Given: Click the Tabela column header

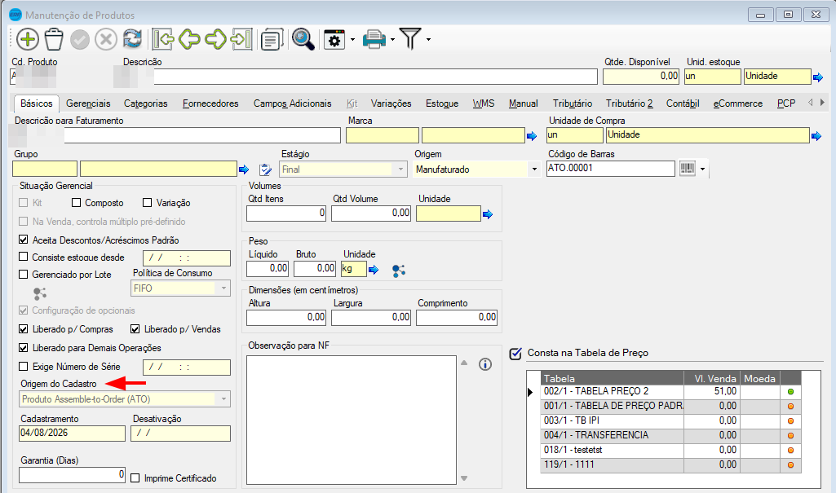Looking at the screenshot, I should click(x=612, y=379).
